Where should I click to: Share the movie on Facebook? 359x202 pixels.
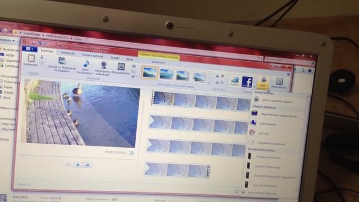click(x=247, y=82)
